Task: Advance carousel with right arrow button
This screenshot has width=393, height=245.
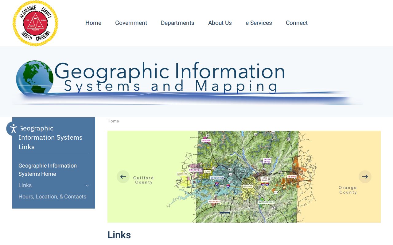Action: point(365,177)
